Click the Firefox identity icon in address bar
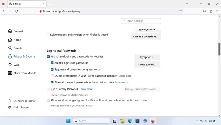 45,11
